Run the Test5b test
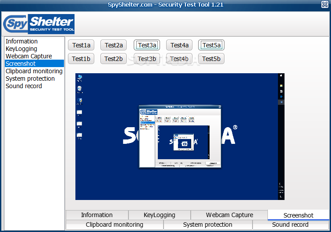 click(211, 59)
